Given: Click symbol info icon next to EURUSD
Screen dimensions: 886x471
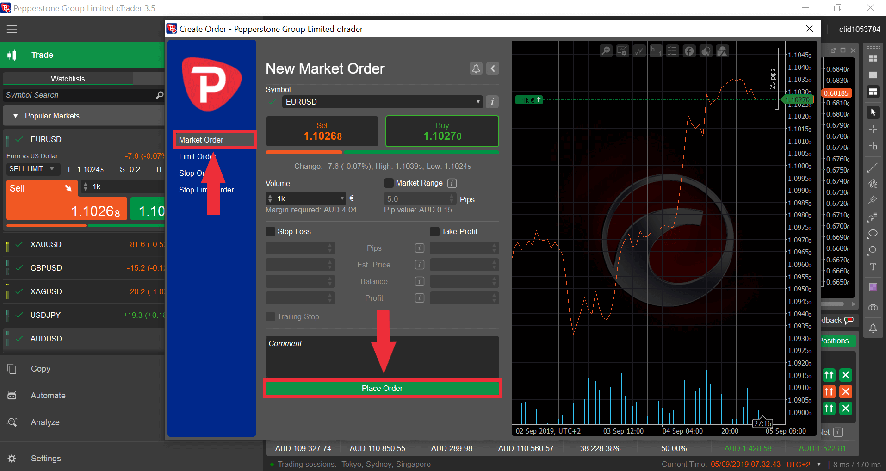Looking at the screenshot, I should 492,102.
